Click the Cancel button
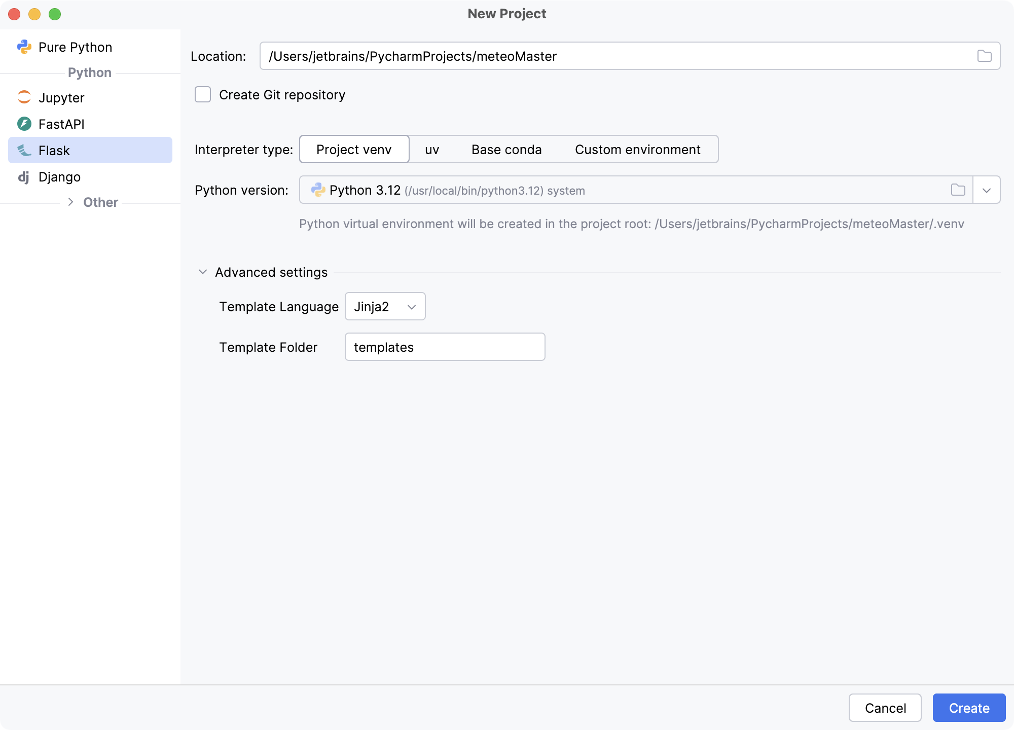The width and height of the screenshot is (1014, 730). click(885, 708)
